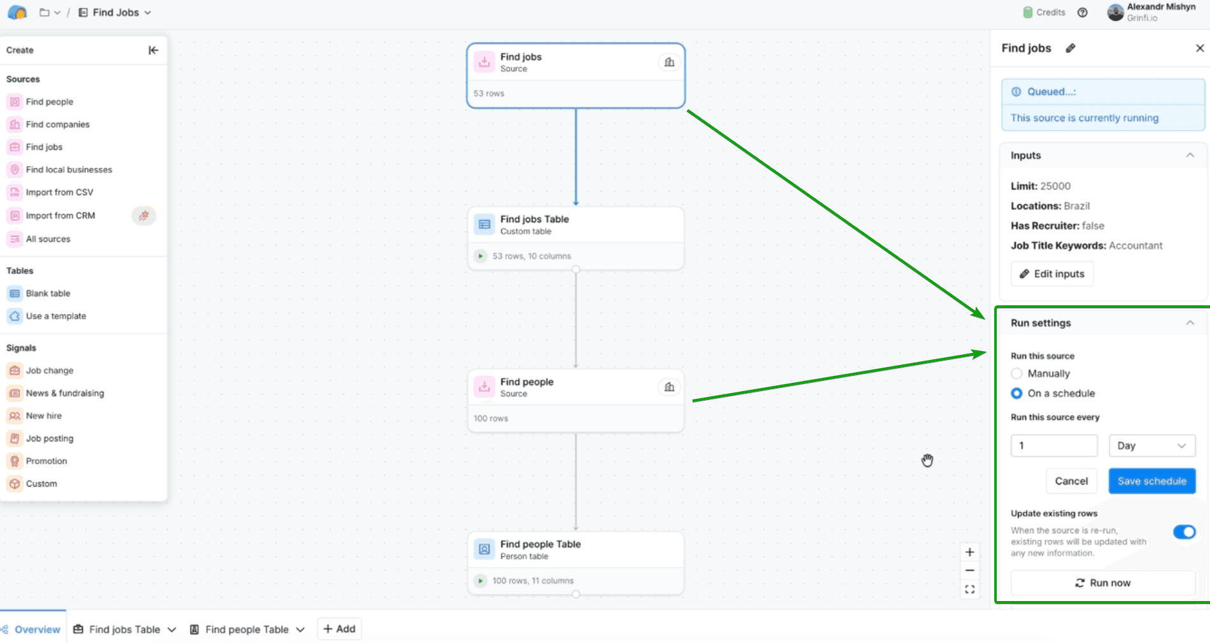Click the Save schedule button
The height and width of the screenshot is (643, 1210).
[1151, 481]
